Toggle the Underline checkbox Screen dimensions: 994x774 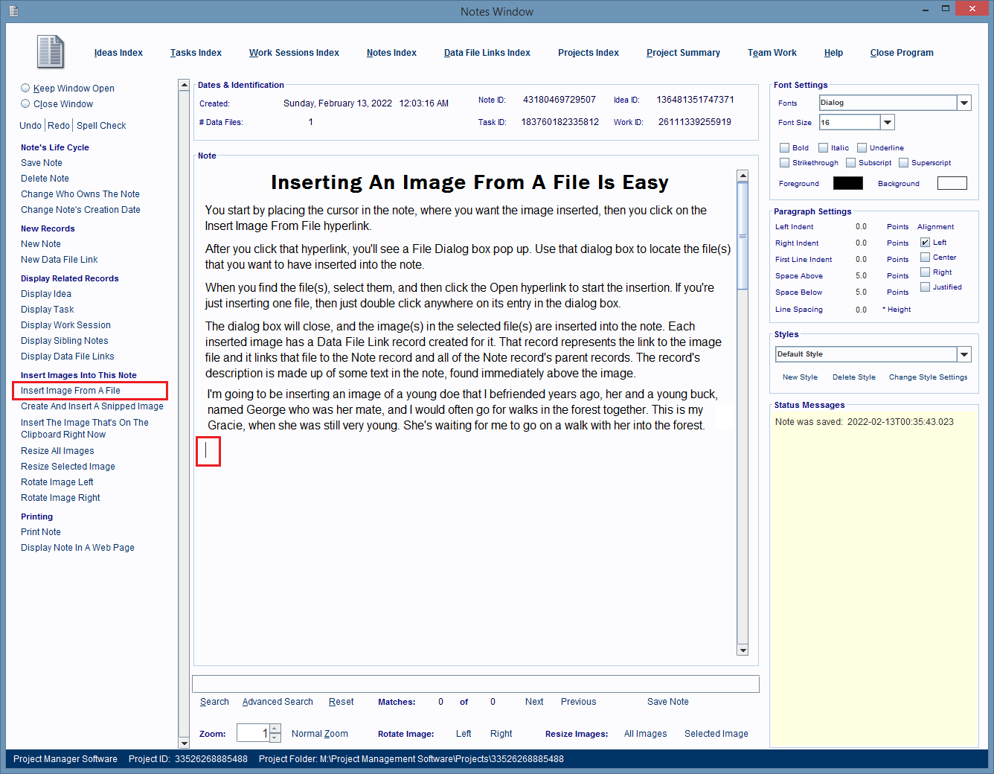[862, 147]
